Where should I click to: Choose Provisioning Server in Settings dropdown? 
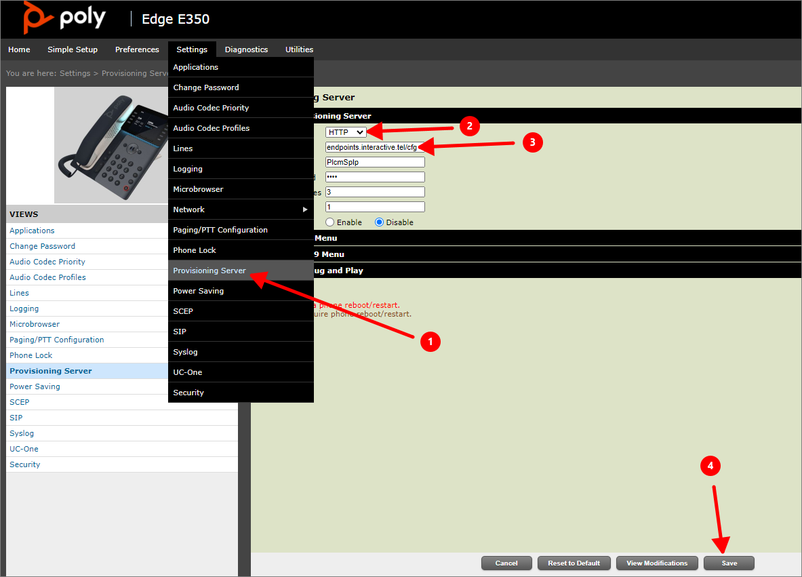(x=209, y=271)
